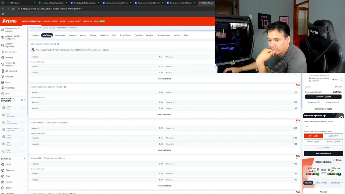
Task: Collapse Atlético Madrid Goles totales market
Action: click(297, 123)
